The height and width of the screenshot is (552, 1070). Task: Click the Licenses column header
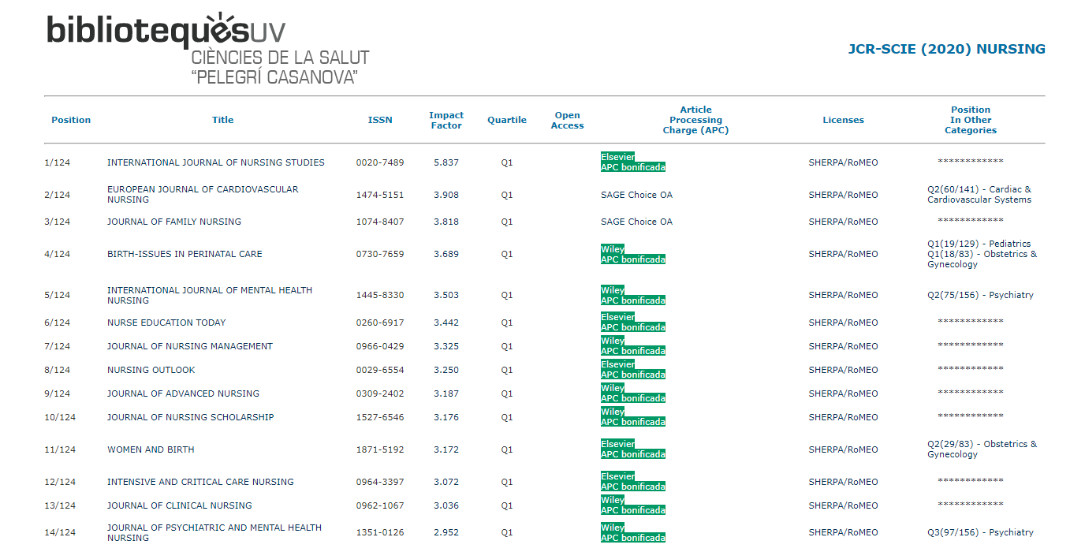pyautogui.click(x=843, y=120)
